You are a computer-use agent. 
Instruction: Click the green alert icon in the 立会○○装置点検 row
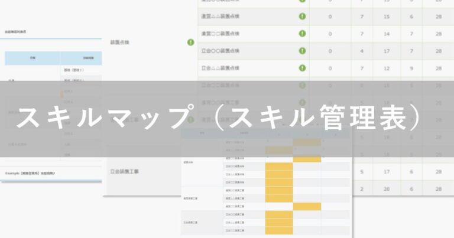coord(303,51)
